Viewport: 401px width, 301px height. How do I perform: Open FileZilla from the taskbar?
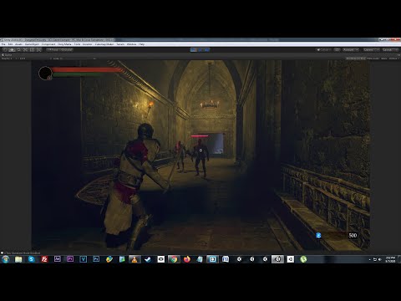point(44,259)
